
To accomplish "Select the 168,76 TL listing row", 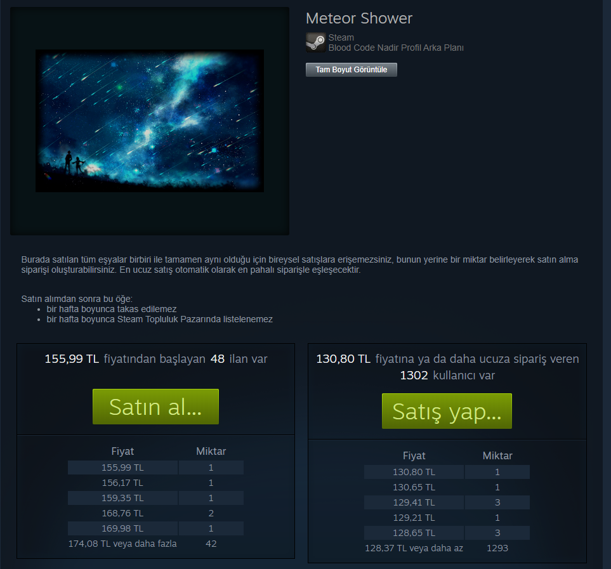I will (155, 513).
